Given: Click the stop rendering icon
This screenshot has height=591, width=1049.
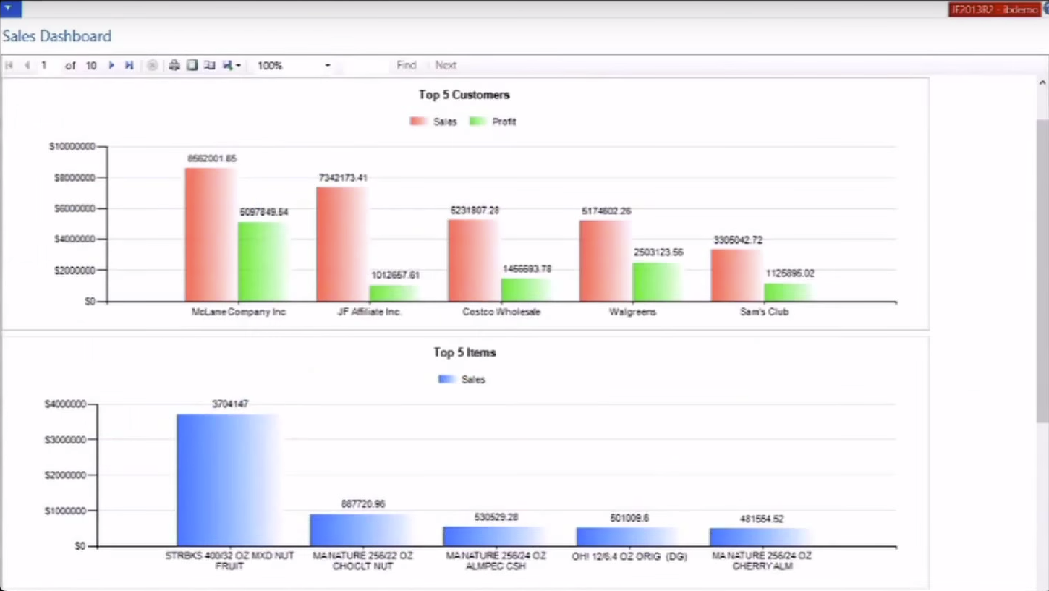Looking at the screenshot, I should click(x=152, y=65).
